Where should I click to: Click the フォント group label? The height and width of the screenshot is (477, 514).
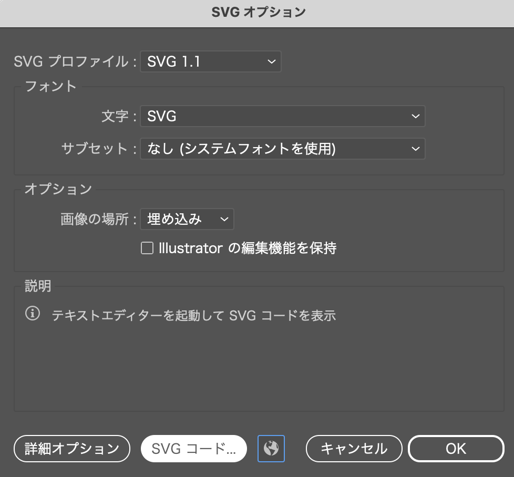pyautogui.click(x=50, y=87)
